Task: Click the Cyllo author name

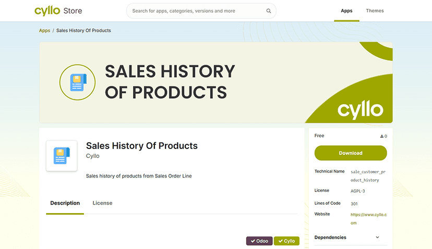Action: (x=92, y=156)
